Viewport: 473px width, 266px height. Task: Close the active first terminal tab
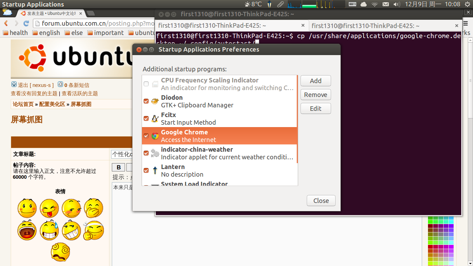(x=303, y=25)
